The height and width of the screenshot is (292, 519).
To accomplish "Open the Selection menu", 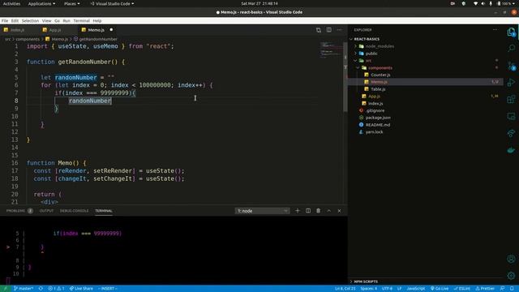I will pyautogui.click(x=30, y=20).
